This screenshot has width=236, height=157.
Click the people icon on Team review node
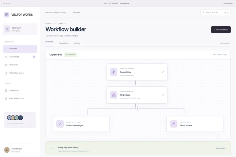pos(174,124)
